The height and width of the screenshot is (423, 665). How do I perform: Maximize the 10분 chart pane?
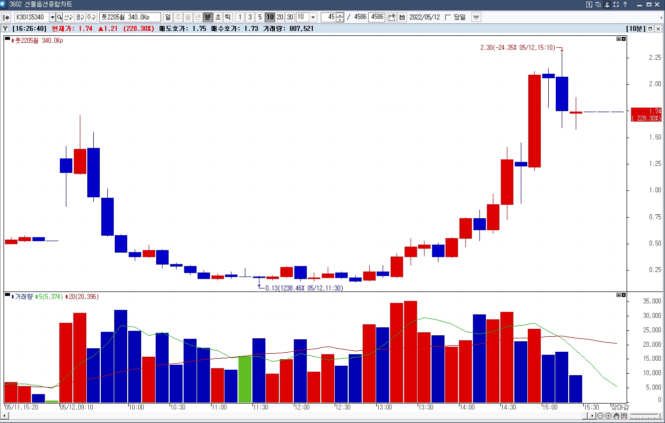point(651,28)
